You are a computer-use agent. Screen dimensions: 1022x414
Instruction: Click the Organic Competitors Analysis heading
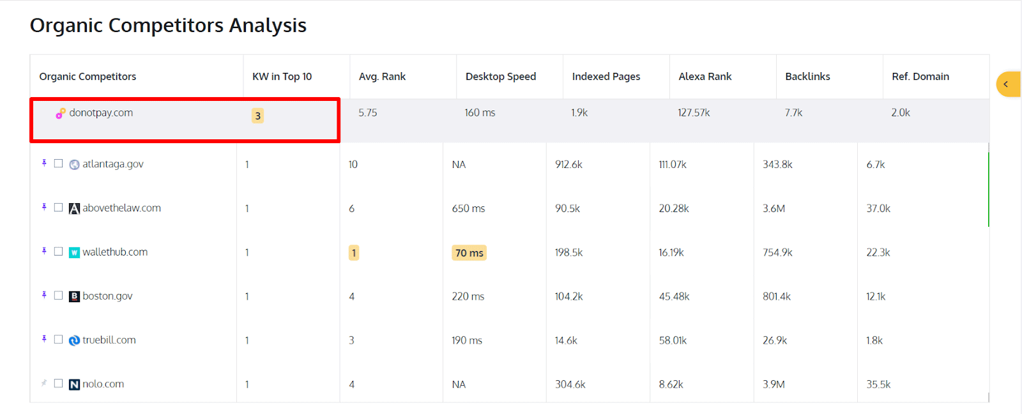pos(168,26)
